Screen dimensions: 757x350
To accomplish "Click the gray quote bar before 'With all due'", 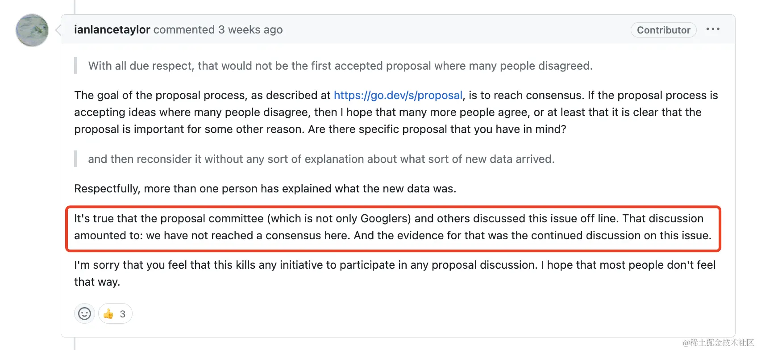I will (75, 66).
